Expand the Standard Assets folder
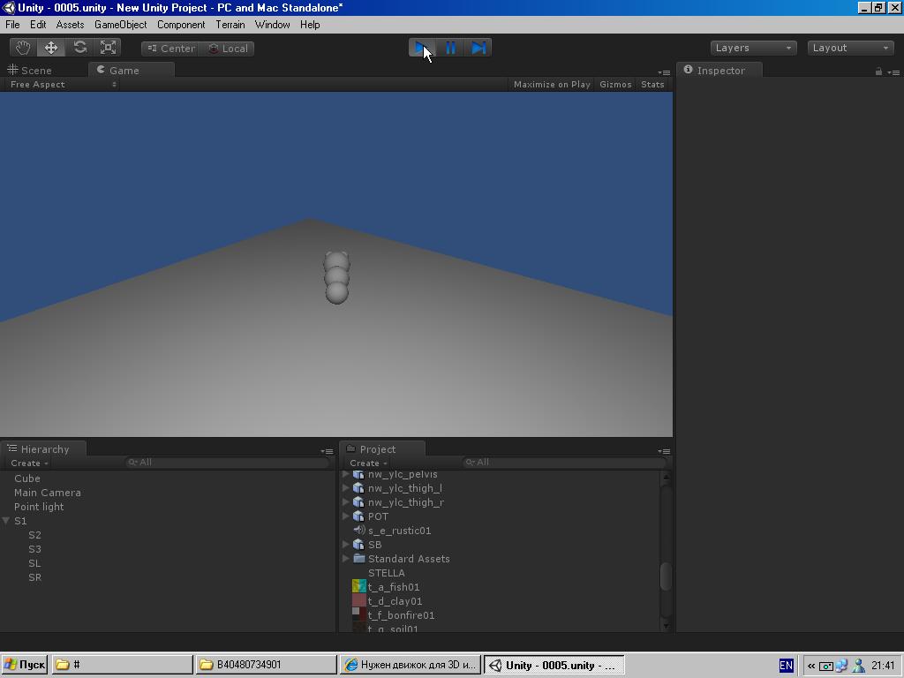Image resolution: width=904 pixels, height=678 pixels. 346,559
